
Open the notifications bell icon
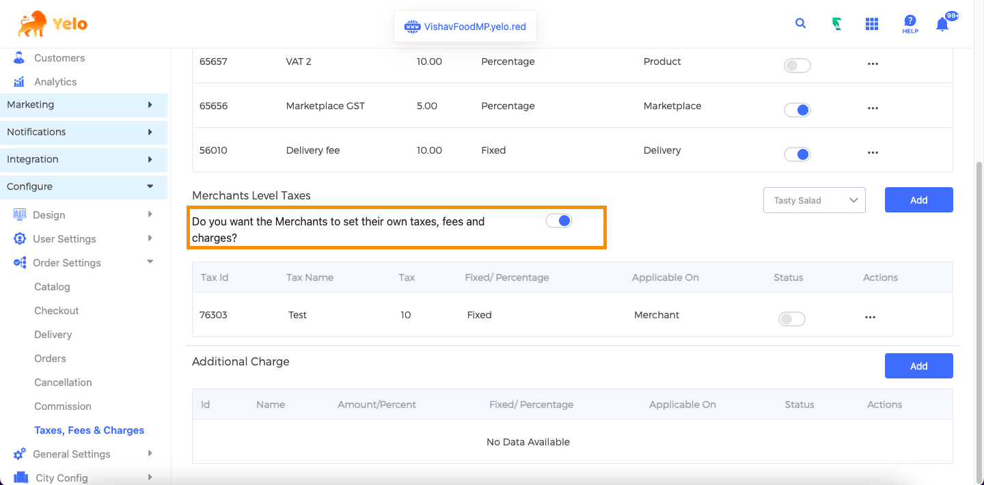tap(942, 25)
